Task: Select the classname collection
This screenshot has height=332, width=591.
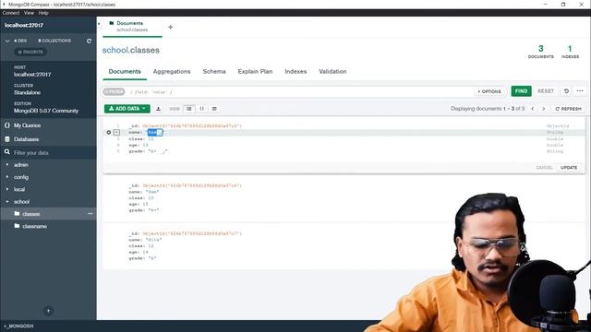Action: 34,226
